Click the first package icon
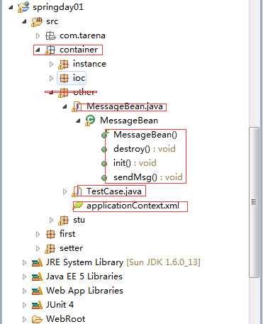 click(50, 234)
